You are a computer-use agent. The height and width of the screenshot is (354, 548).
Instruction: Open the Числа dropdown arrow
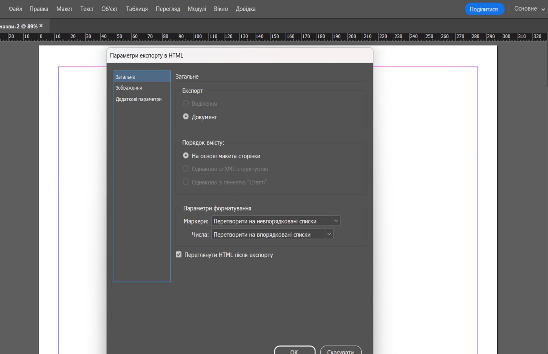click(329, 234)
